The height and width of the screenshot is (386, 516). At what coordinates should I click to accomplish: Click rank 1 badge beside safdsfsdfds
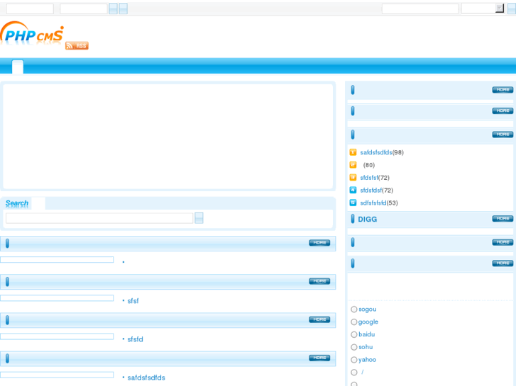pyautogui.click(x=353, y=152)
